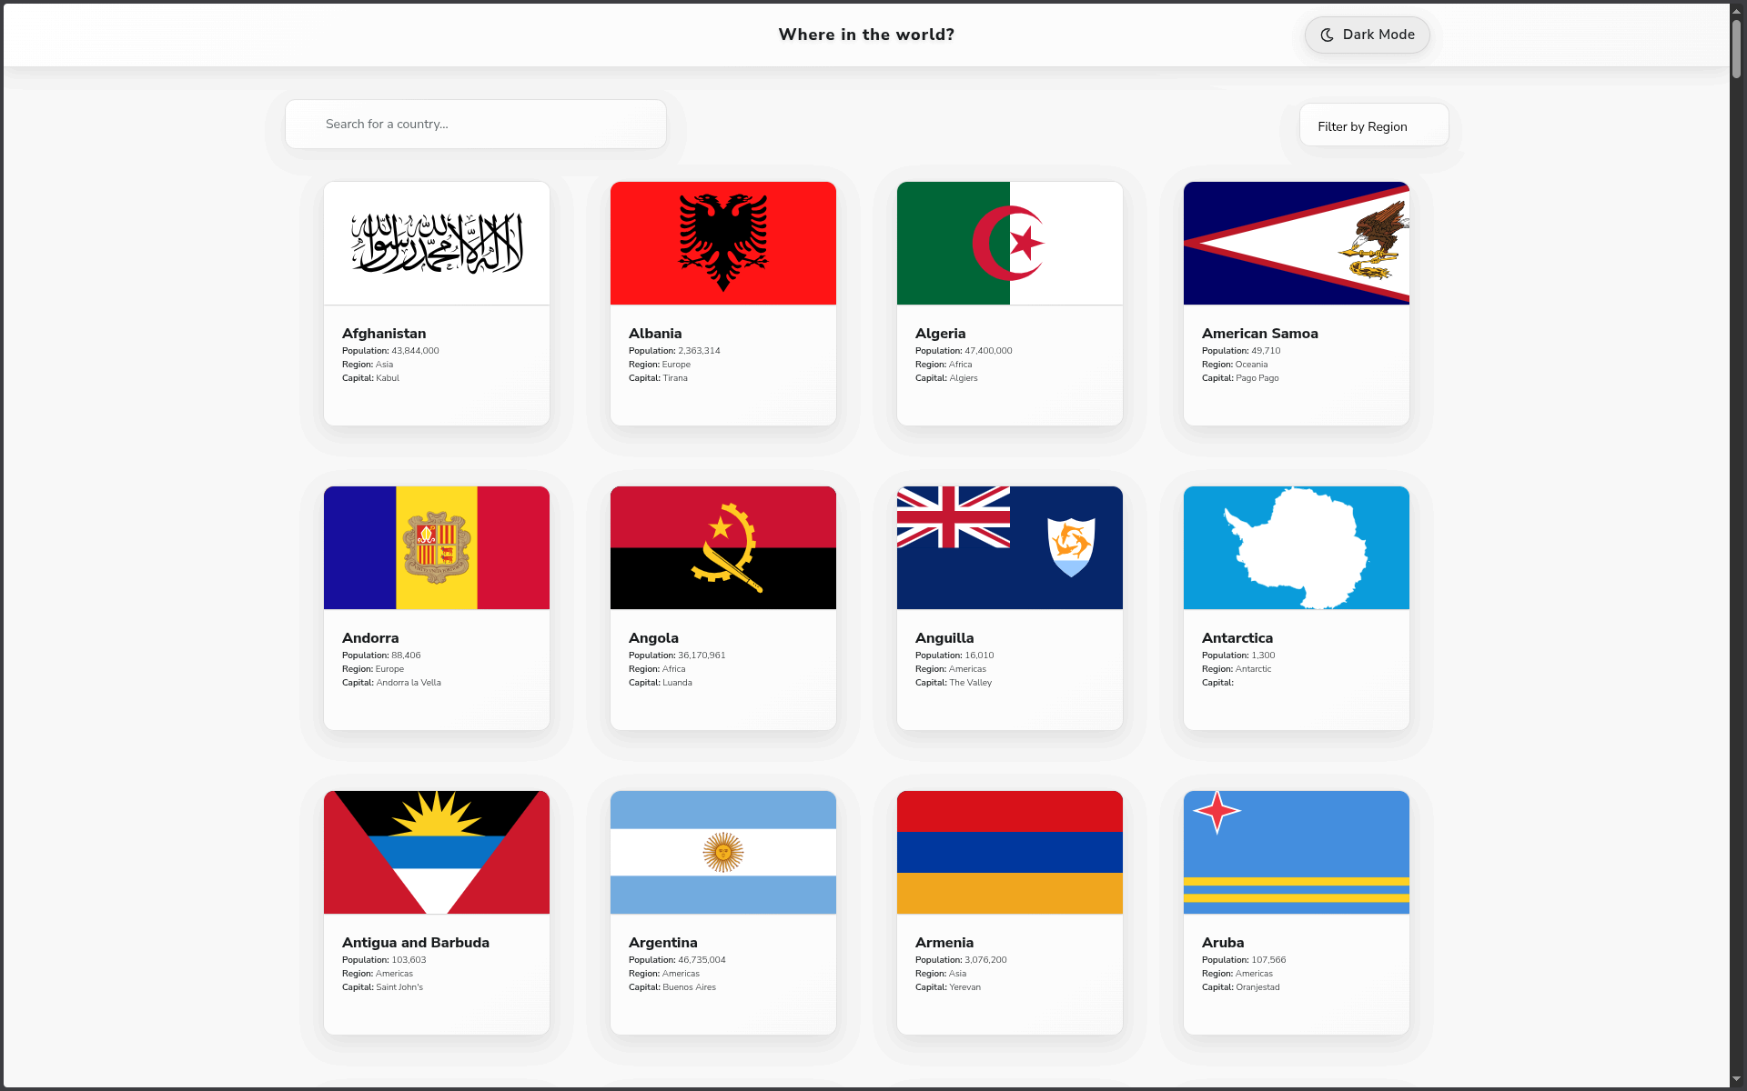Viewport: 1747px width, 1091px height.
Task: Click the search field to type a country
Action: click(x=475, y=124)
